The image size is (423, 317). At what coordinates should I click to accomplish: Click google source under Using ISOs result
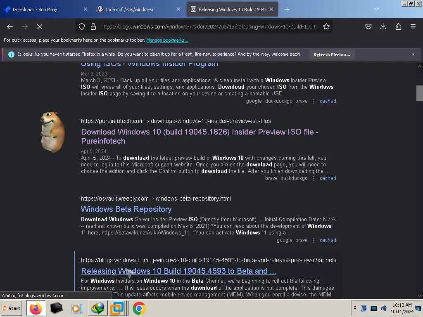point(254,101)
